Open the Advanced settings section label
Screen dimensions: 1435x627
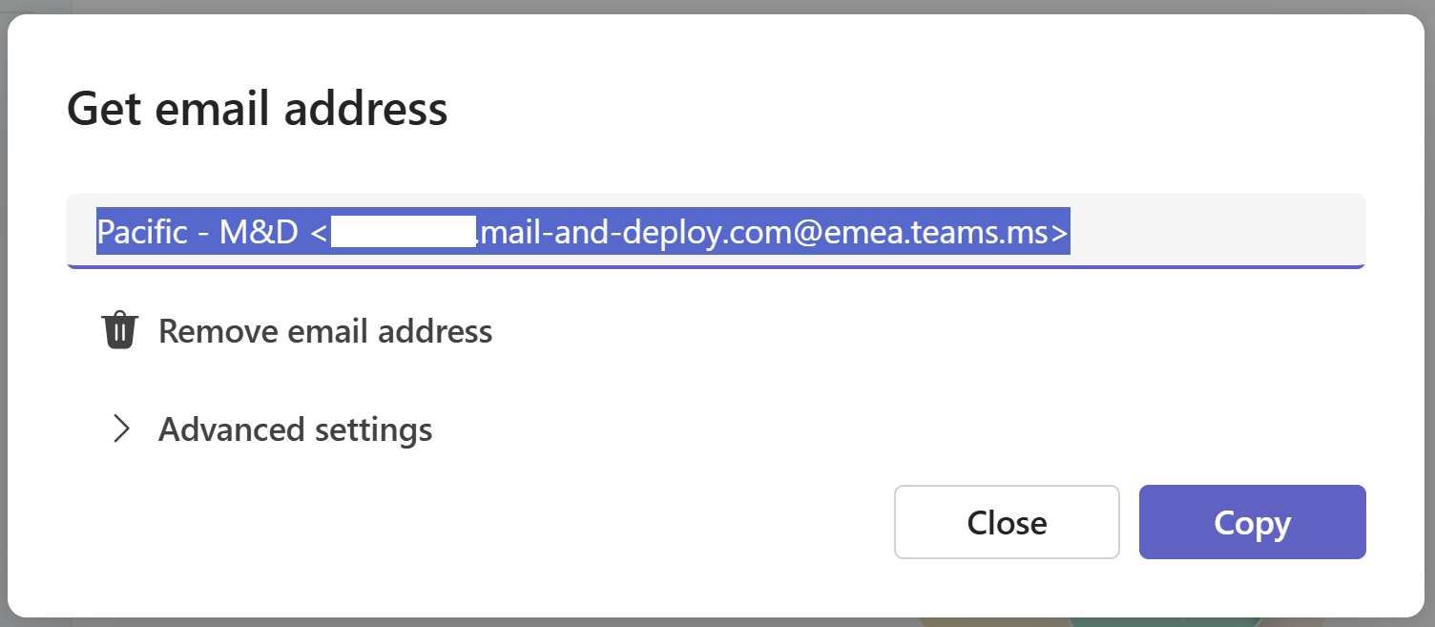coord(296,429)
